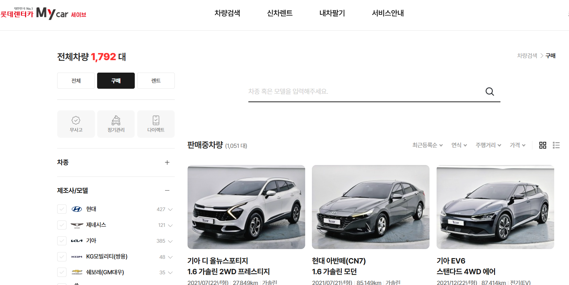Viewport: 569px width, 285px height.
Task: Open 현대 아반떼(CN7) listing title
Action: (x=339, y=261)
